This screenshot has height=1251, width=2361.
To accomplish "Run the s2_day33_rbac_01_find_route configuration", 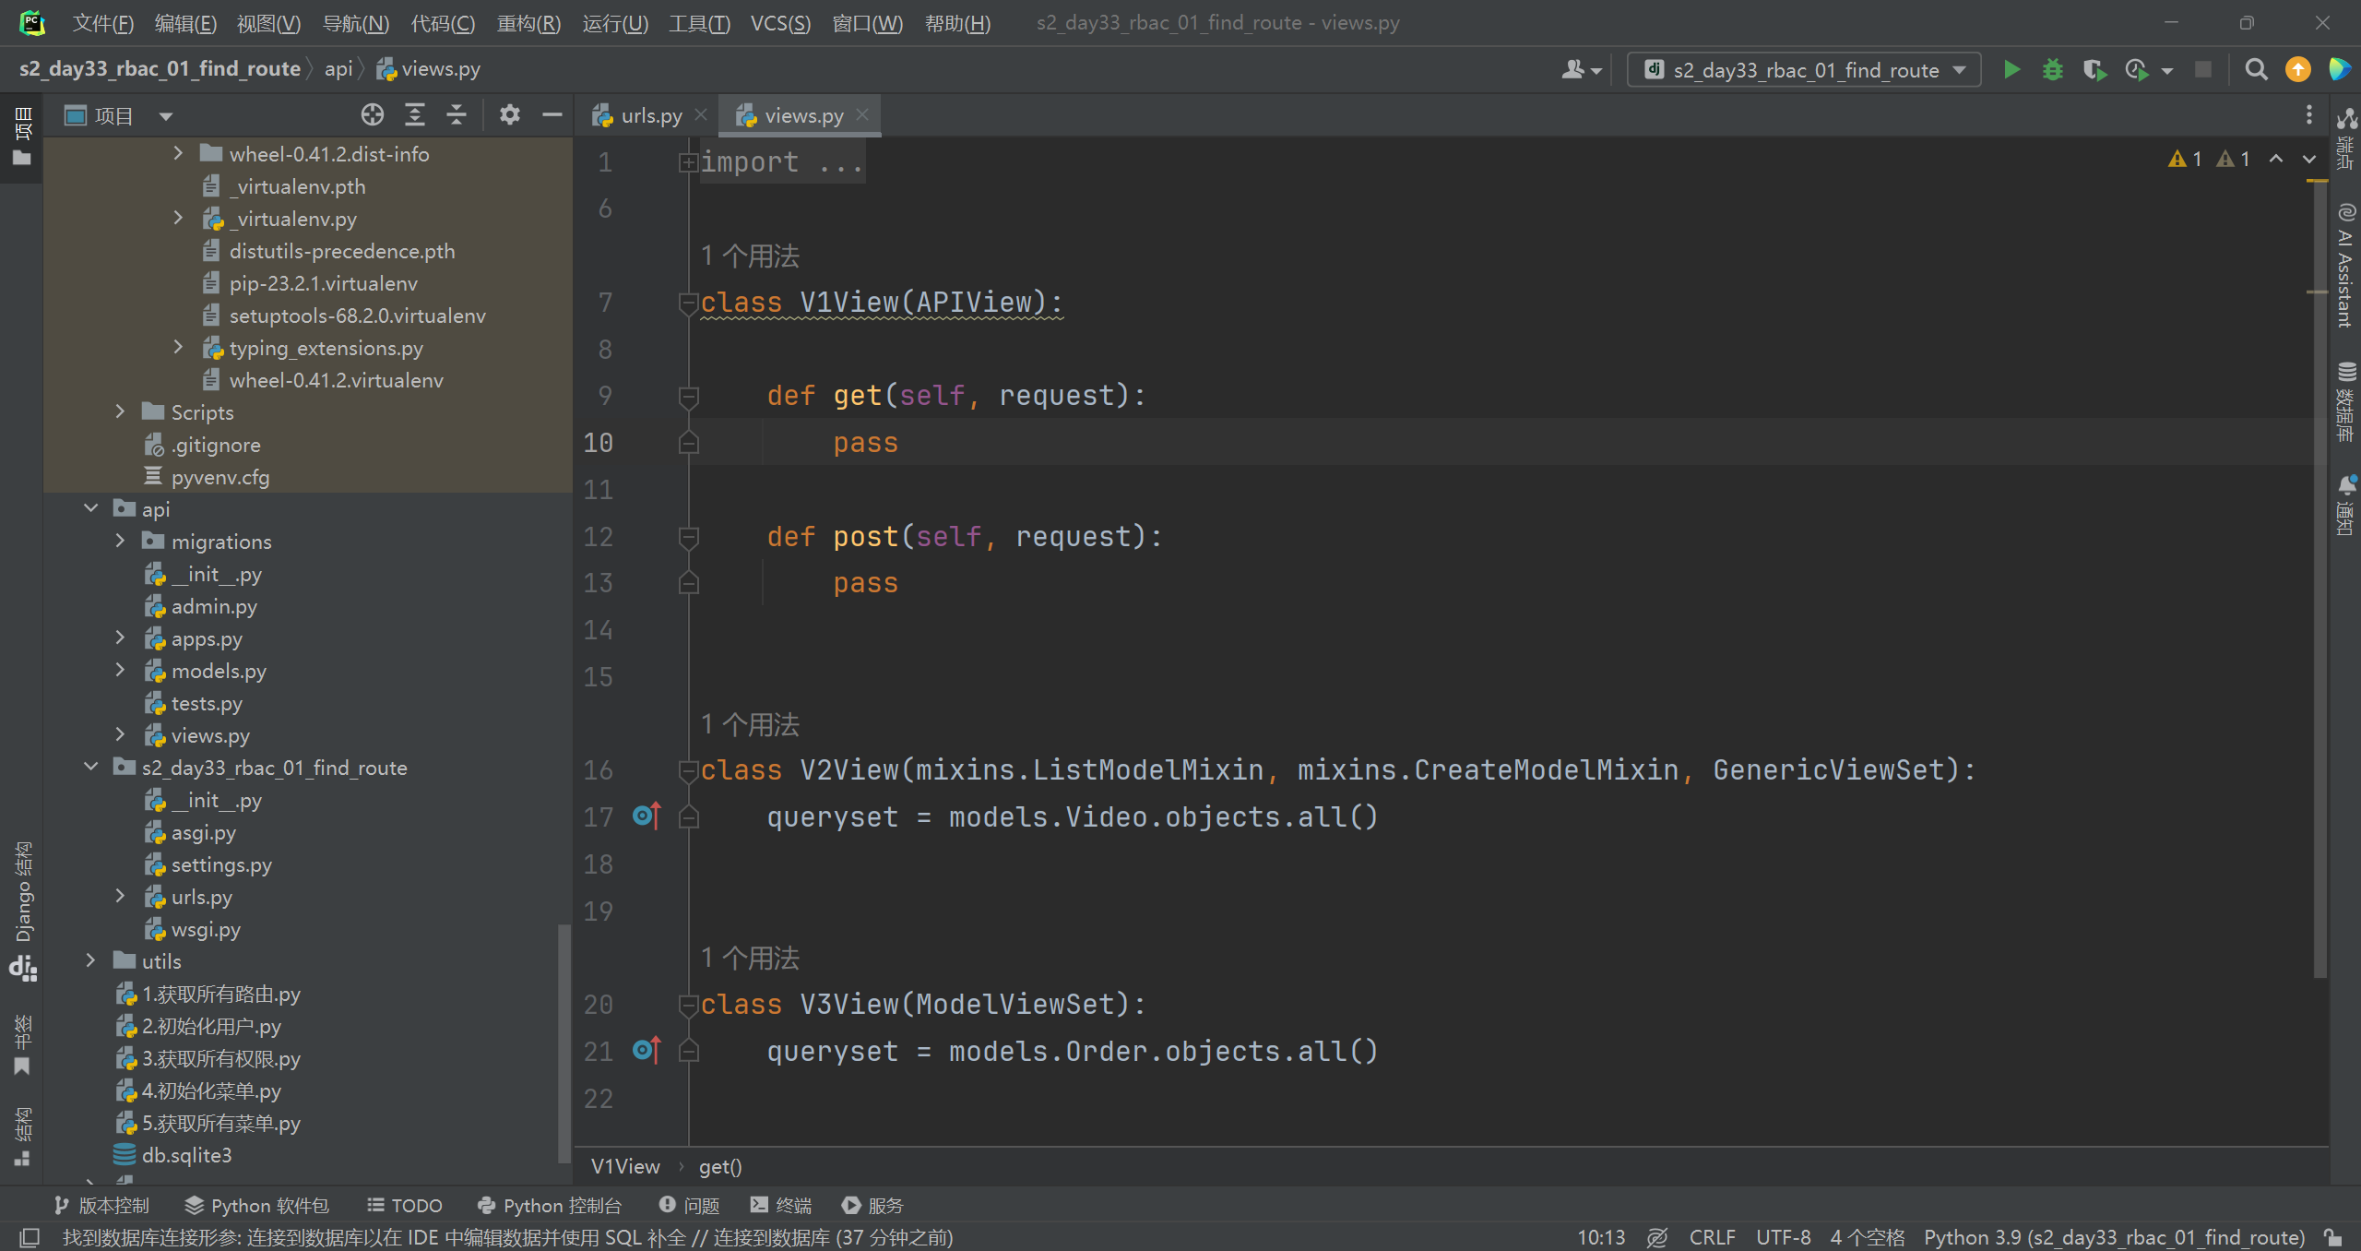I will point(2011,70).
